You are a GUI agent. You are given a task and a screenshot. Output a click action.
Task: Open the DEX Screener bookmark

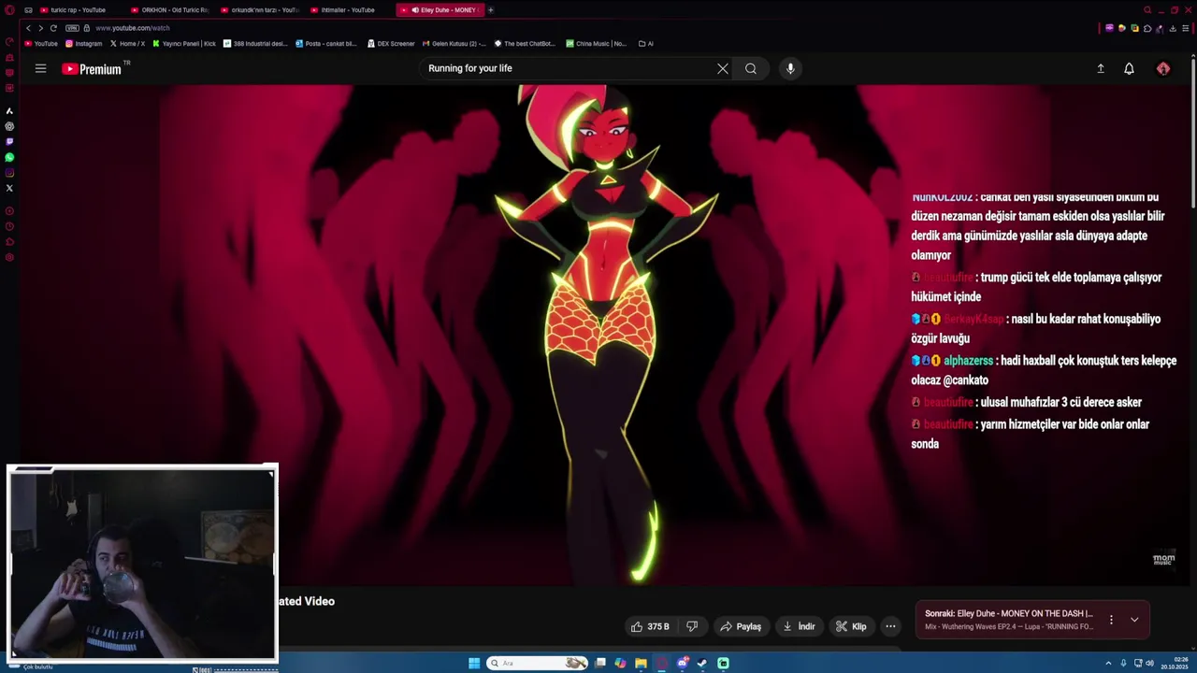[391, 43]
